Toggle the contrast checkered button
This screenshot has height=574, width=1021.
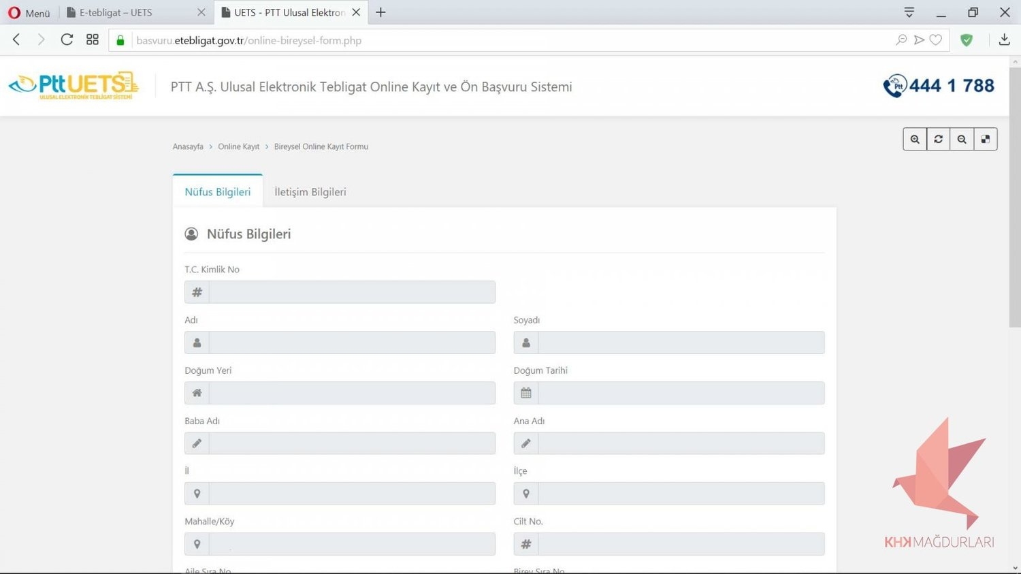tap(985, 139)
